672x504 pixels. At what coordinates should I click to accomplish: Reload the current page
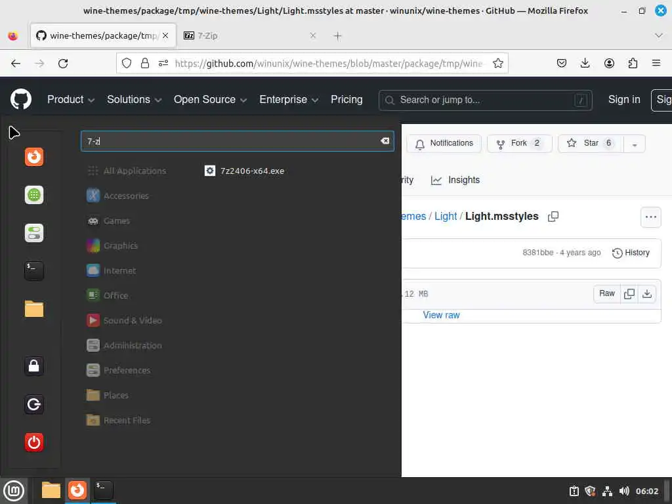(x=63, y=64)
